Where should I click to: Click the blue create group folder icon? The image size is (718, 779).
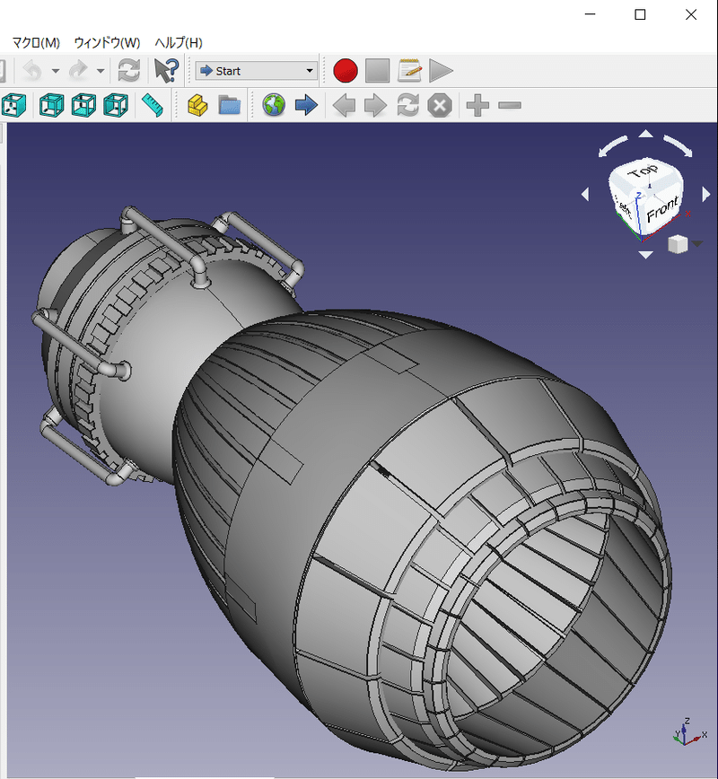point(230,105)
